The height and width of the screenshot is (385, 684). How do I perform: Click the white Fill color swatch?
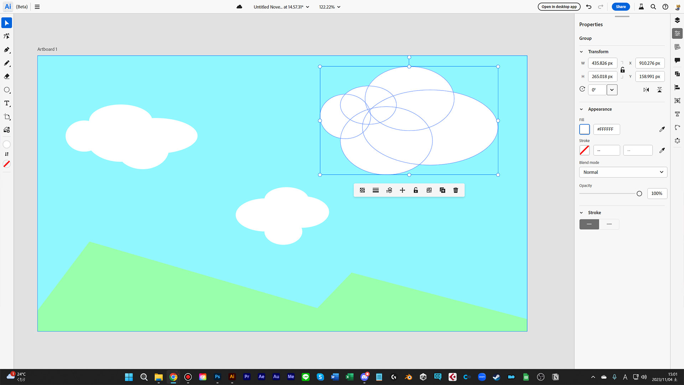[584, 129]
